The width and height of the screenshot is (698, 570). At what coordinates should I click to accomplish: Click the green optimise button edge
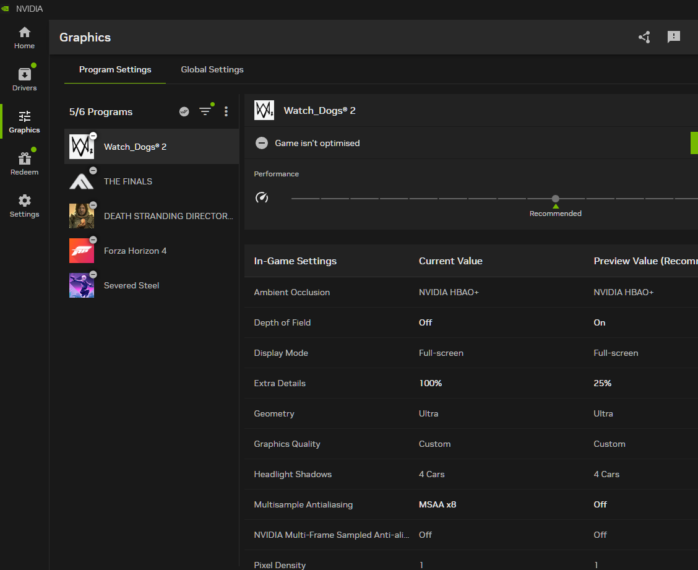[x=694, y=143]
